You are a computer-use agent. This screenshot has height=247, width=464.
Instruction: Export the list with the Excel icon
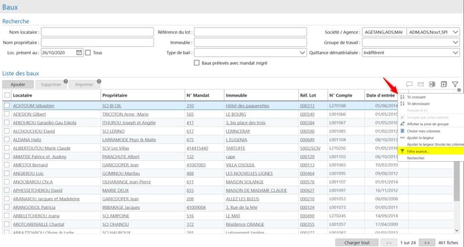tap(432, 85)
